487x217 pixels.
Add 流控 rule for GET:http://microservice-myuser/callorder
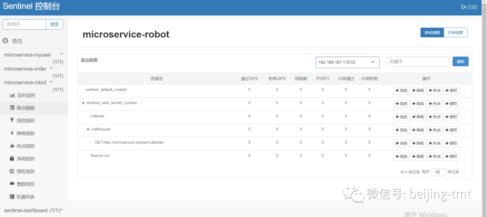pyautogui.click(x=401, y=143)
